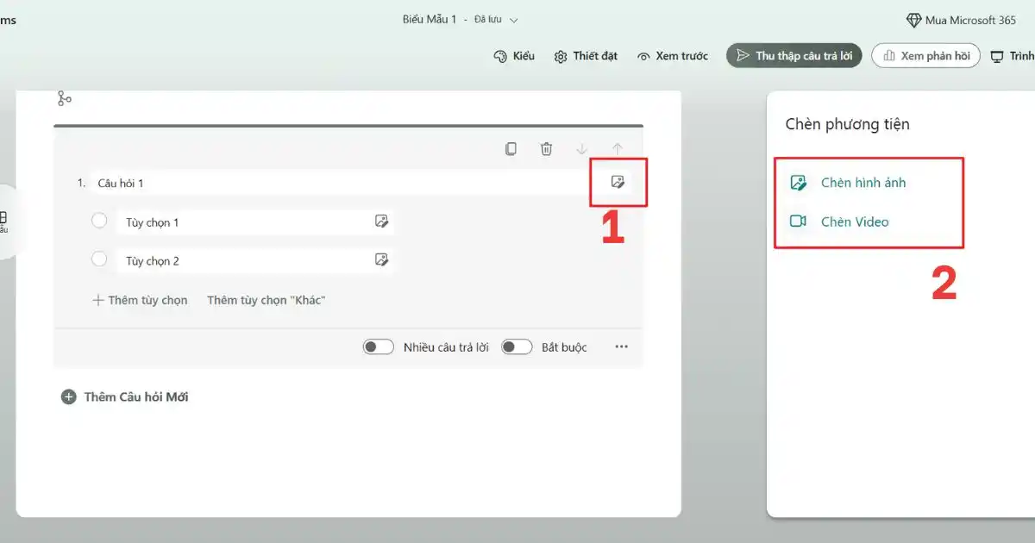Click the Câu hỏi 1 title field
The image size is (1035, 543).
click(341, 183)
